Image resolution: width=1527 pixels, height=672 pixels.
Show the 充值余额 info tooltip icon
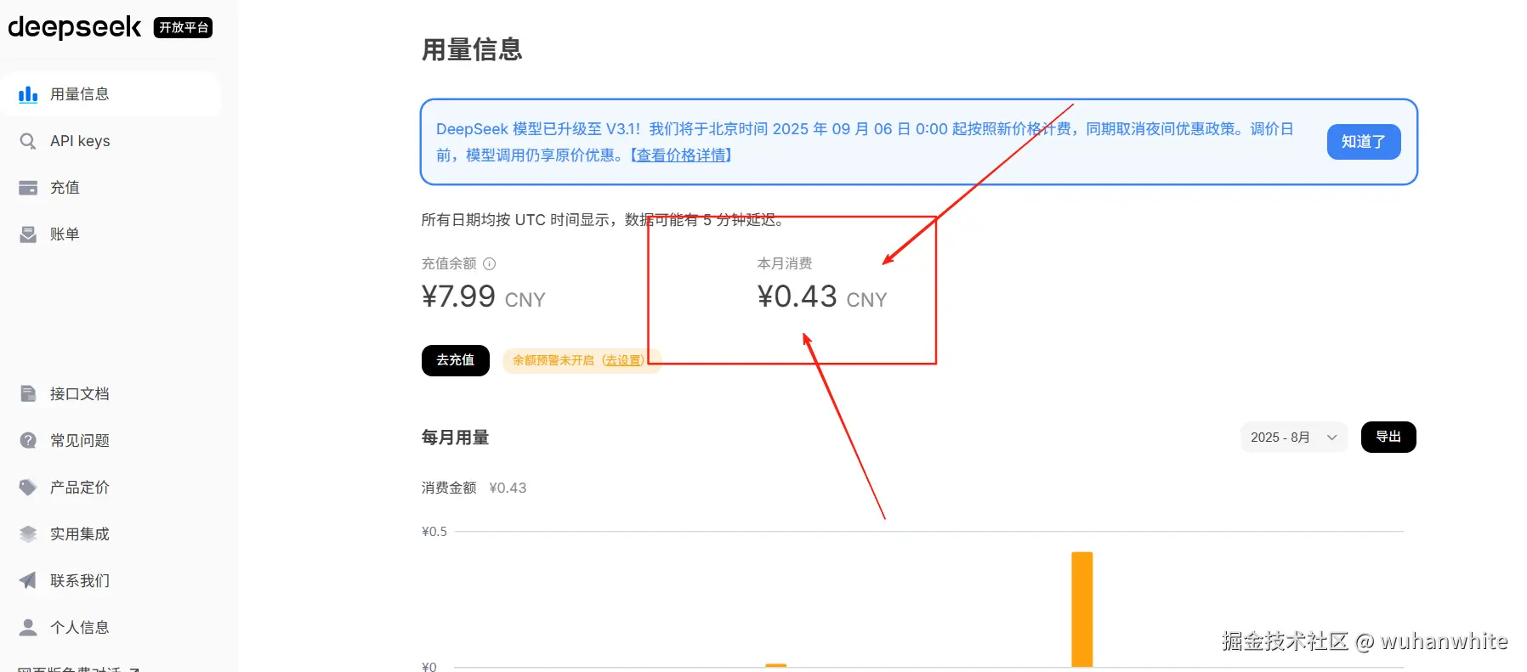[489, 263]
